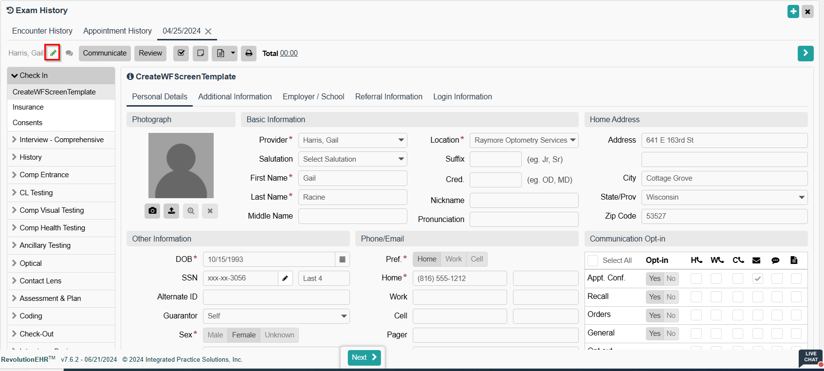Check the Select All opt-in checkbox
Image resolution: width=824 pixels, height=371 pixels.
pyautogui.click(x=593, y=260)
